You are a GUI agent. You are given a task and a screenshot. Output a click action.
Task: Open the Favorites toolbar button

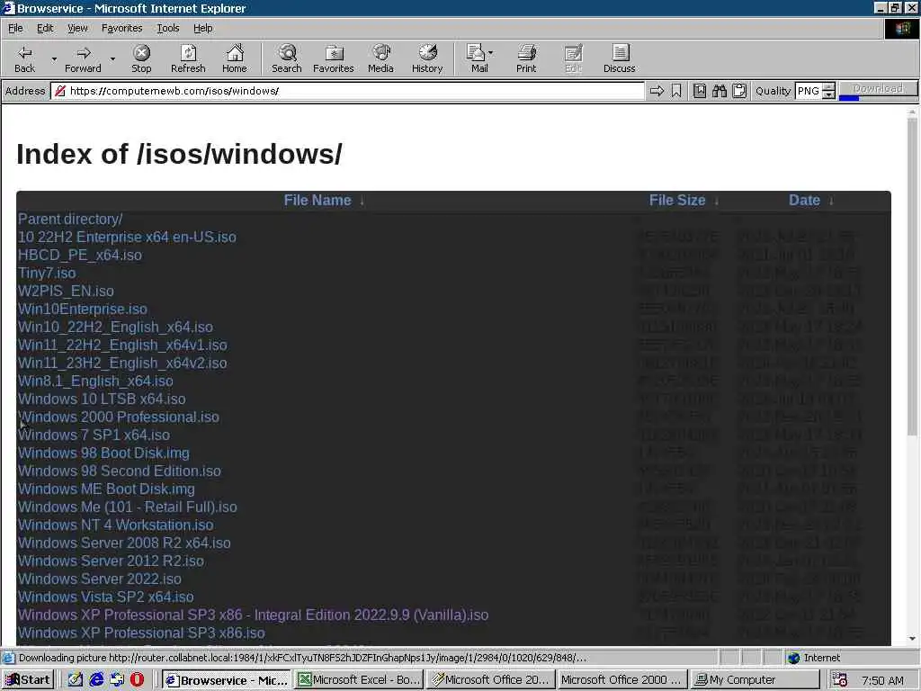click(x=334, y=58)
